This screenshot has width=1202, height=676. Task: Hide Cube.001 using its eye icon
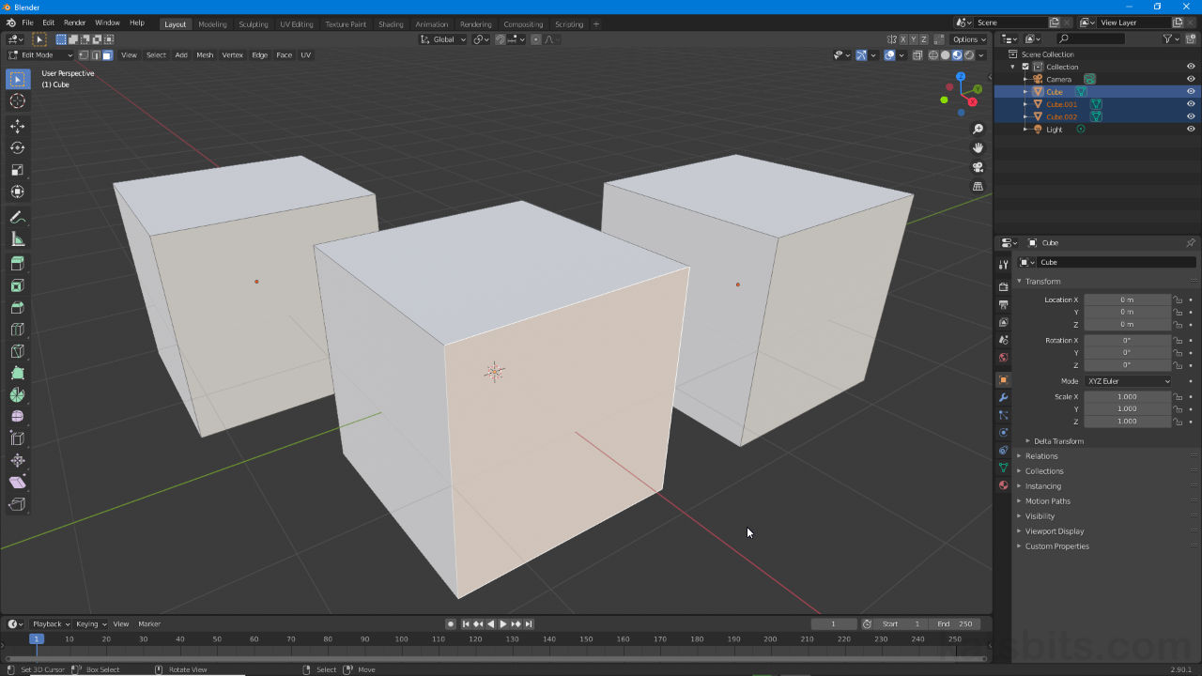pos(1191,104)
